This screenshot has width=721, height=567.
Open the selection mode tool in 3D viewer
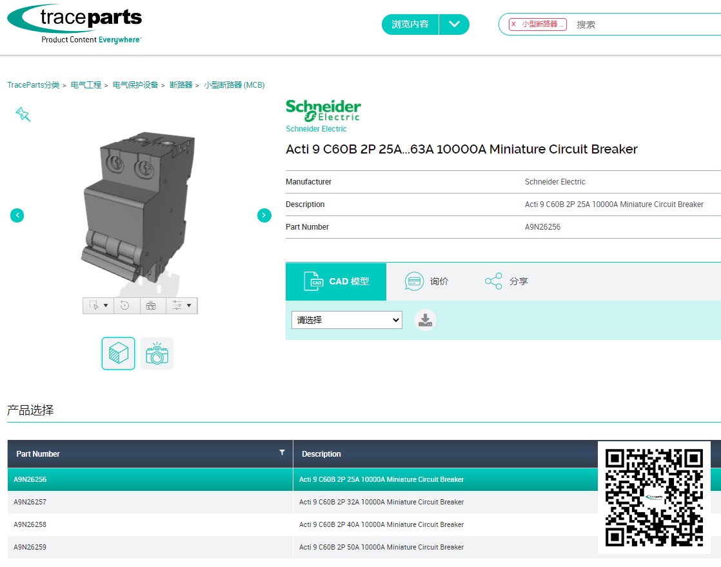(x=99, y=305)
